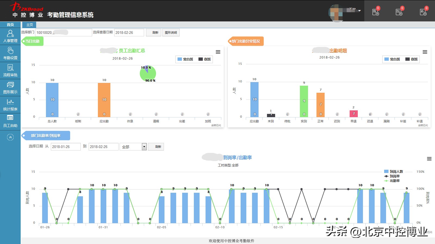Click the start date field showing 2018-01-26

66,147
